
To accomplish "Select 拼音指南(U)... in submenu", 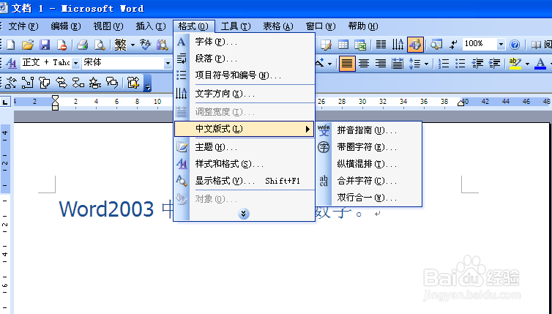I will (x=368, y=130).
